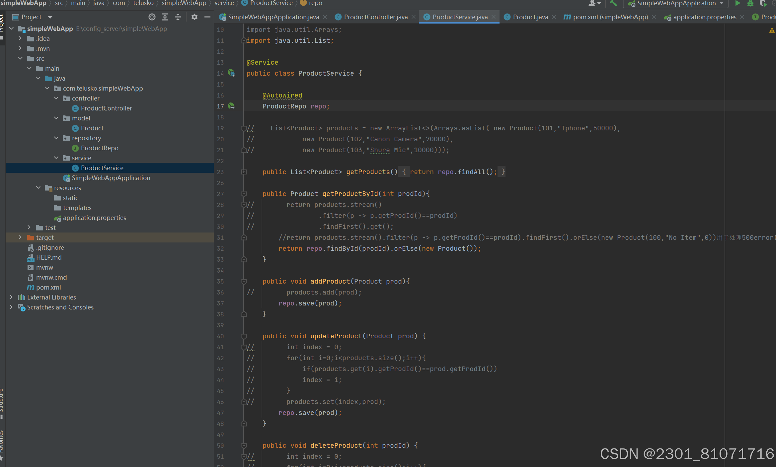Image resolution: width=776 pixels, height=467 pixels.
Task: Collapse the resources folder
Action: click(38, 188)
